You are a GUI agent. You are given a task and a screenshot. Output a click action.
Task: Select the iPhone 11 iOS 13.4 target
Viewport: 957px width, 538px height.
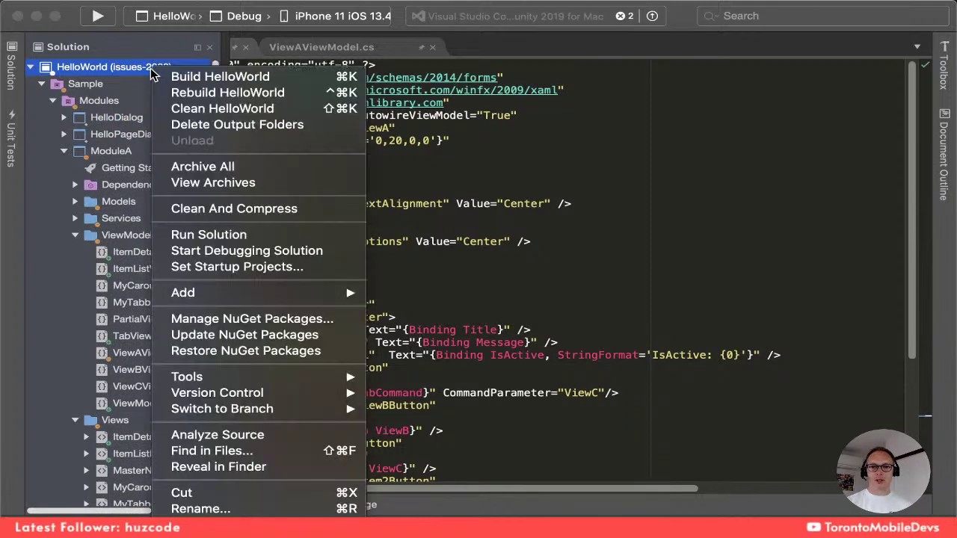335,16
